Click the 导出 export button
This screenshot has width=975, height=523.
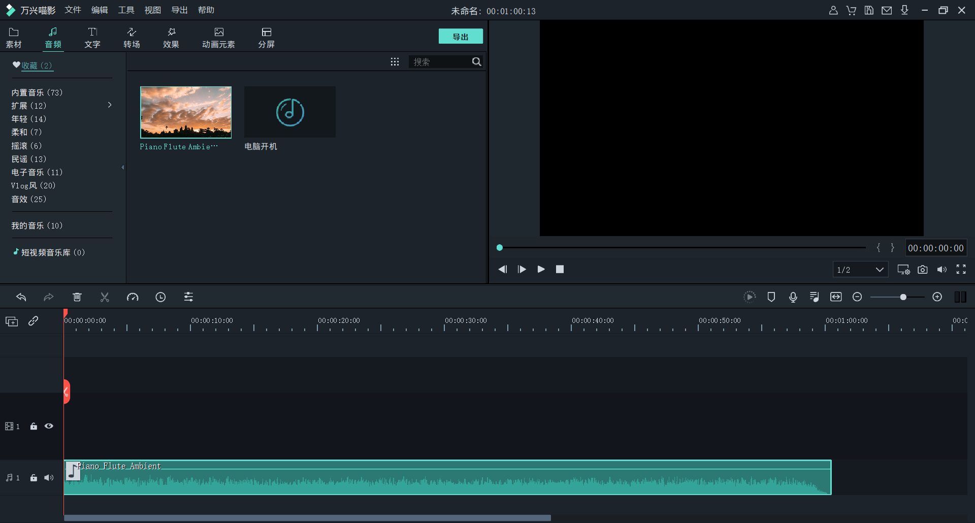(x=460, y=37)
